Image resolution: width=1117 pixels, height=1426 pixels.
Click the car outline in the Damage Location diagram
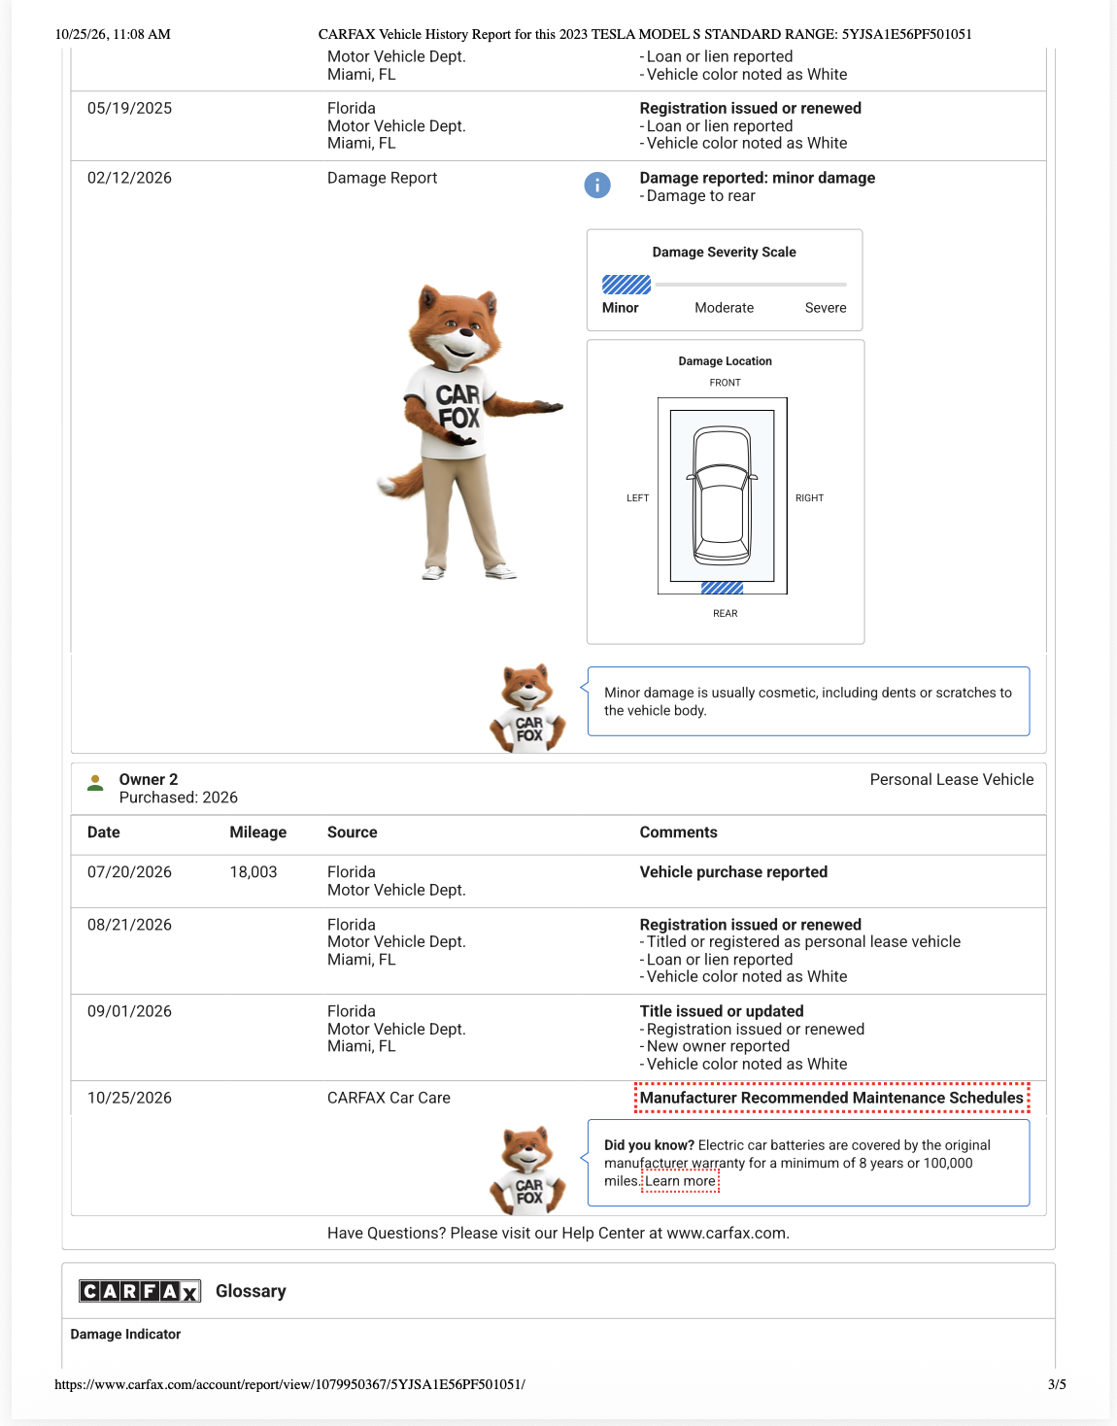(722, 496)
